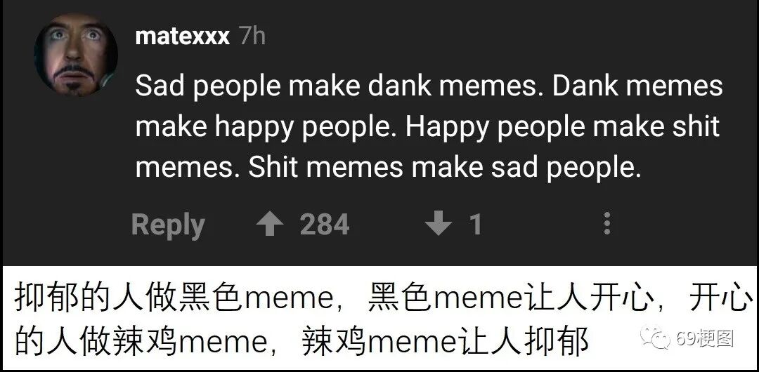Viewport: 759px width, 372px height.
Task: Upvote the comment by matexxx
Action: [x=270, y=225]
